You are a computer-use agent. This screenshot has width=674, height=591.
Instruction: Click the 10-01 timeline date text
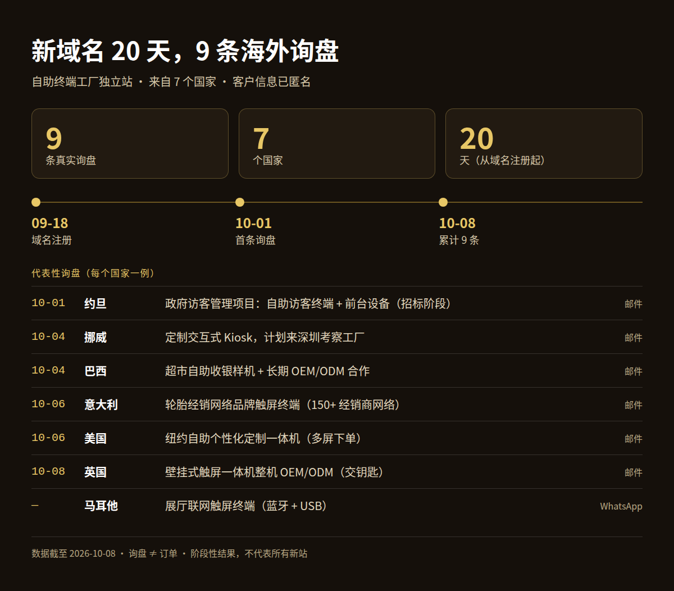point(253,223)
